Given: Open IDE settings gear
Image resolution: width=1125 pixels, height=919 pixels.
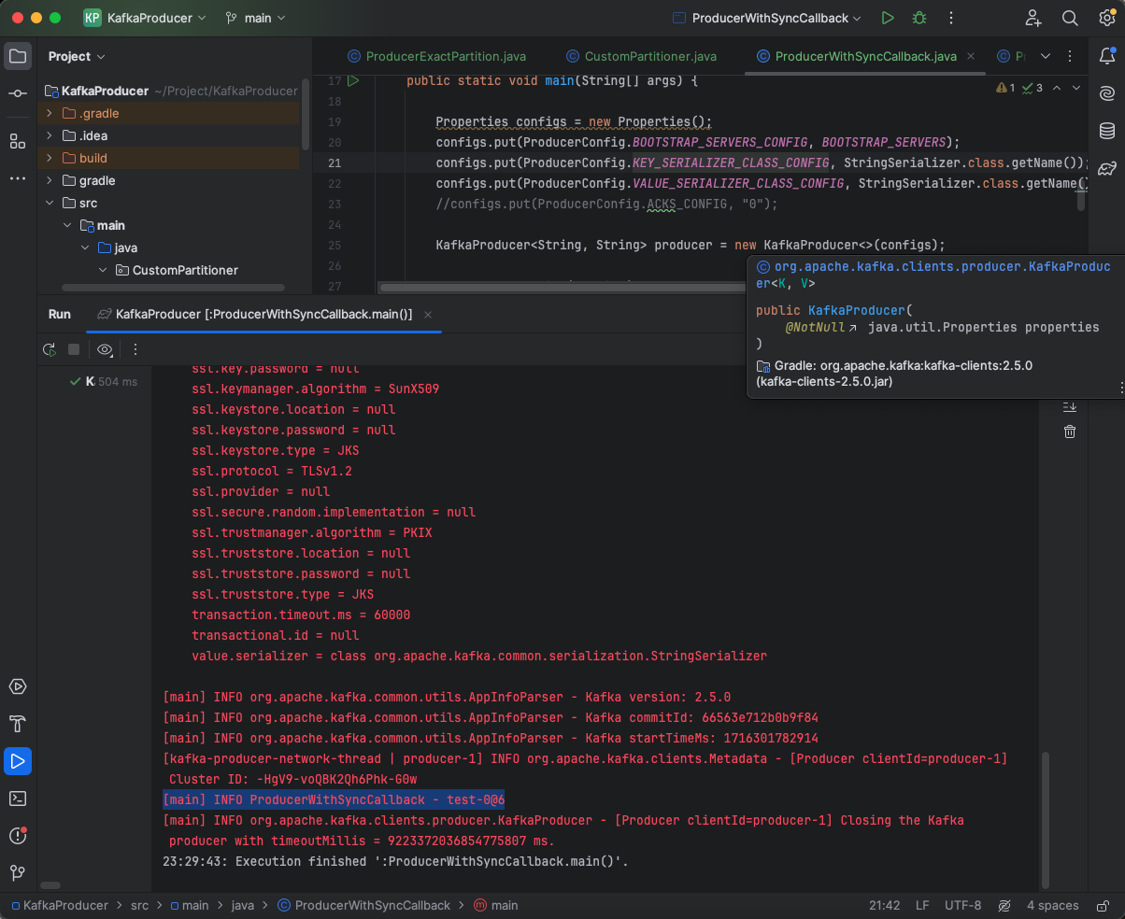Looking at the screenshot, I should pos(1107,18).
